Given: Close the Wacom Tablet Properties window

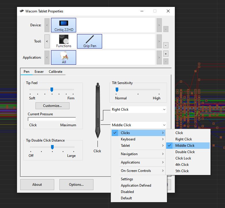Looking at the screenshot, I should pos(168,11).
